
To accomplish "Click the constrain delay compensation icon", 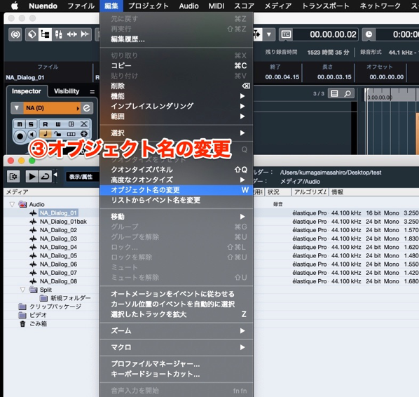I will [15, 34].
